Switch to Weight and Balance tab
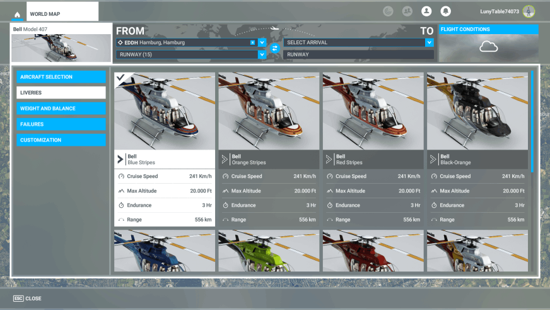550x310 pixels. 61,109
